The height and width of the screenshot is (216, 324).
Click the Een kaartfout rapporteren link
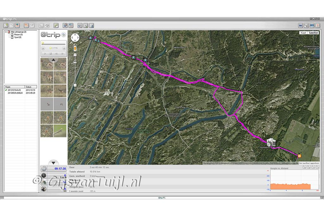pos(309,163)
